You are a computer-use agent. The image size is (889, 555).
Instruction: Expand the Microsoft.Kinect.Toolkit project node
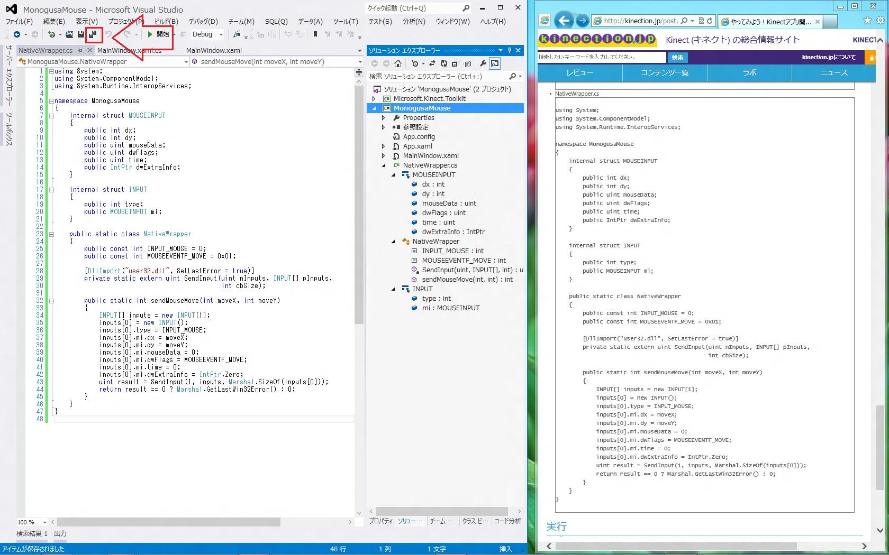[374, 99]
